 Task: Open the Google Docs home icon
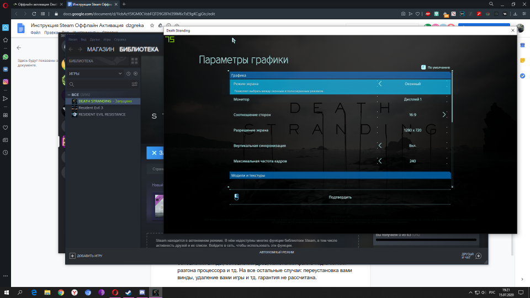pos(21,28)
